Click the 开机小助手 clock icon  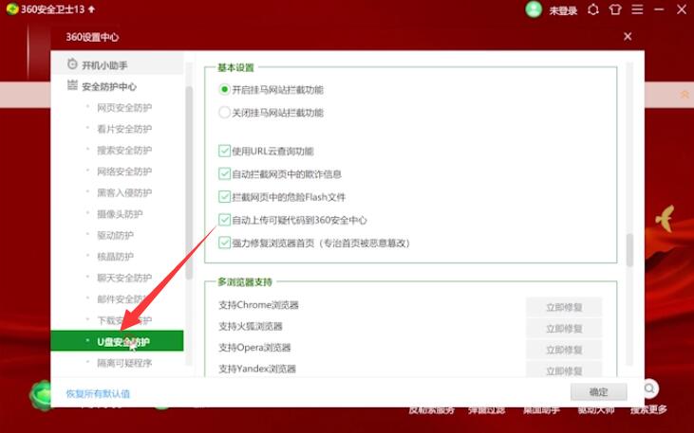point(72,64)
